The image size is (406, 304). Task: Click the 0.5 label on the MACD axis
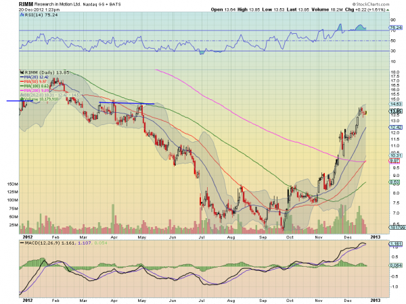coord(395,257)
